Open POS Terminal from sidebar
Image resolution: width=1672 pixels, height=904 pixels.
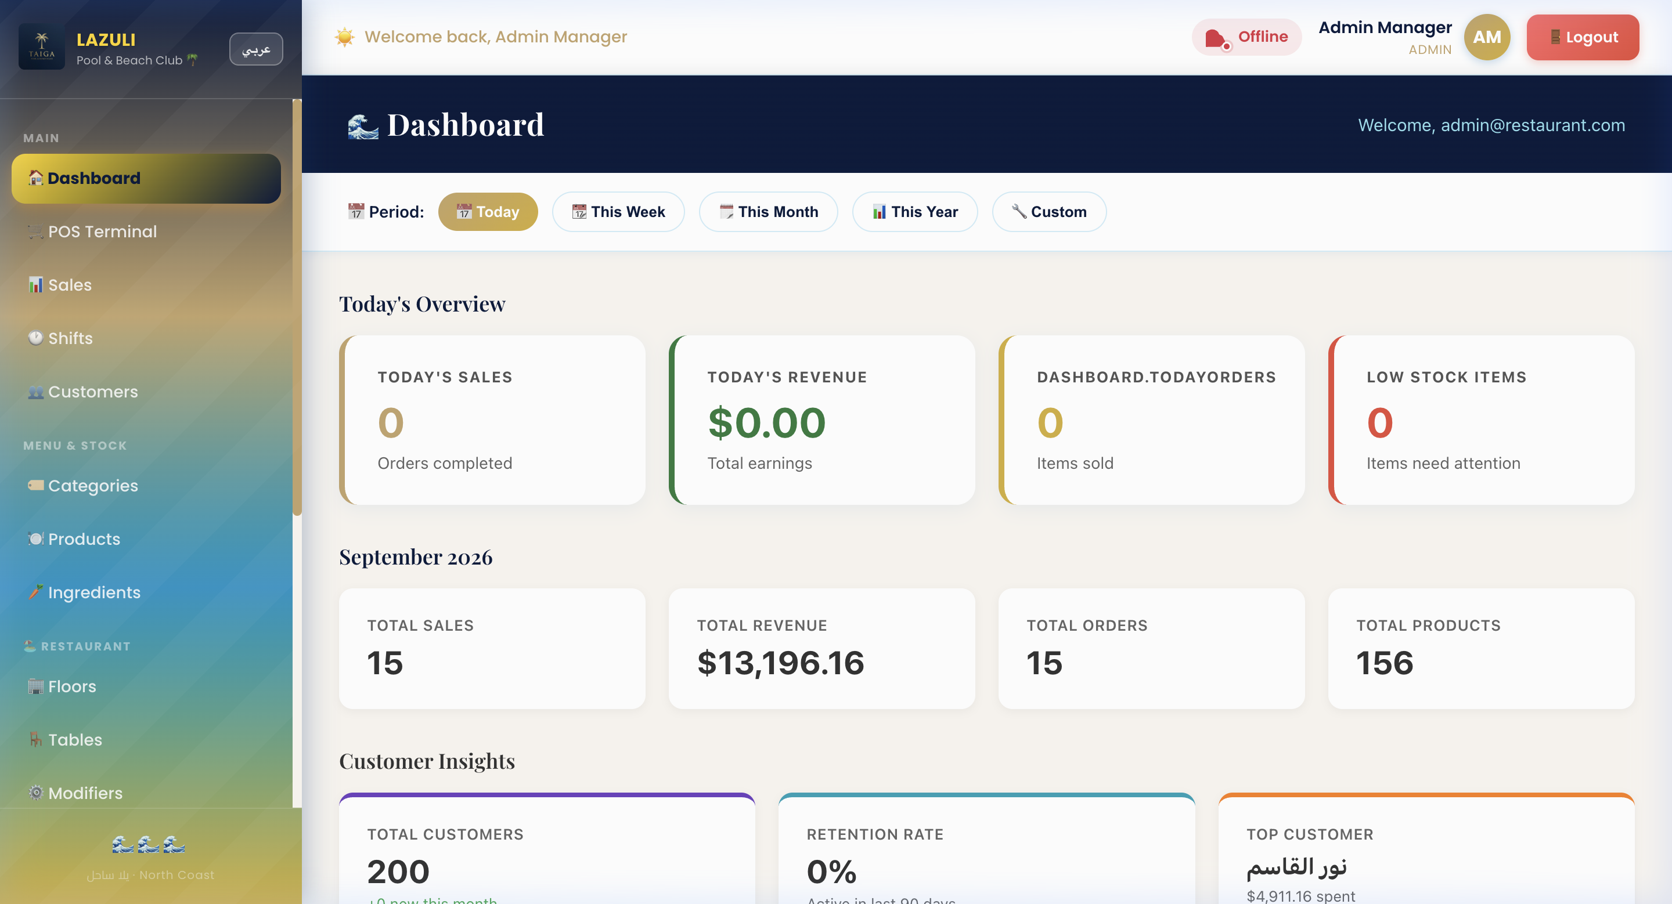coord(146,232)
